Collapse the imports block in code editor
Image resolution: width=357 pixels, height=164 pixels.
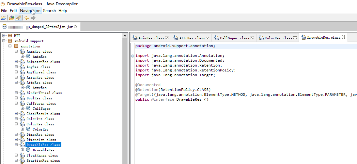(x=132, y=56)
